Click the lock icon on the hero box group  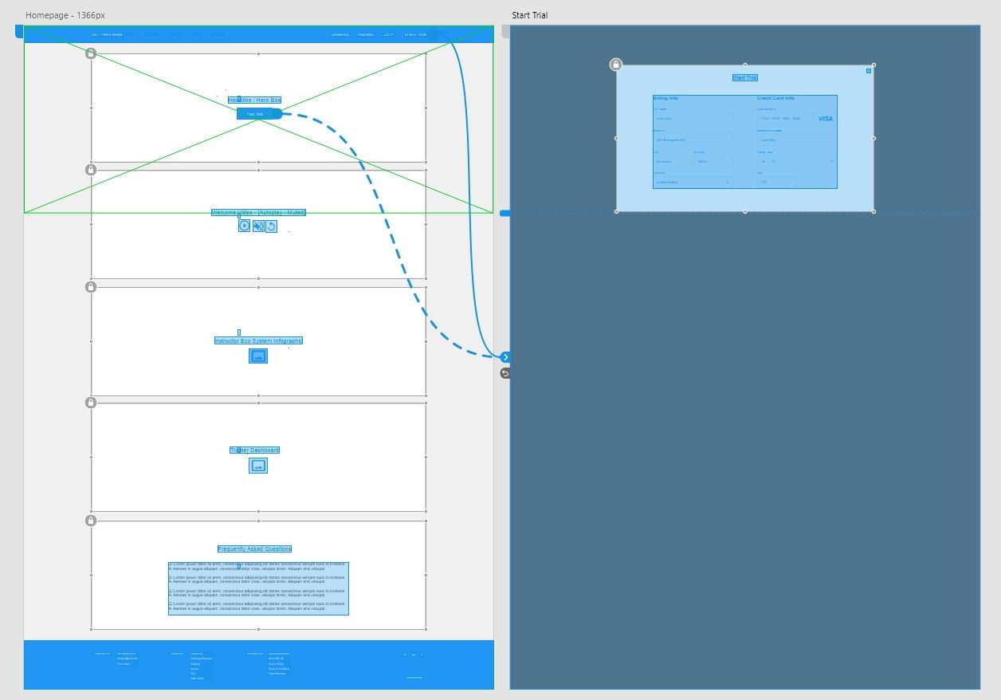pos(91,53)
